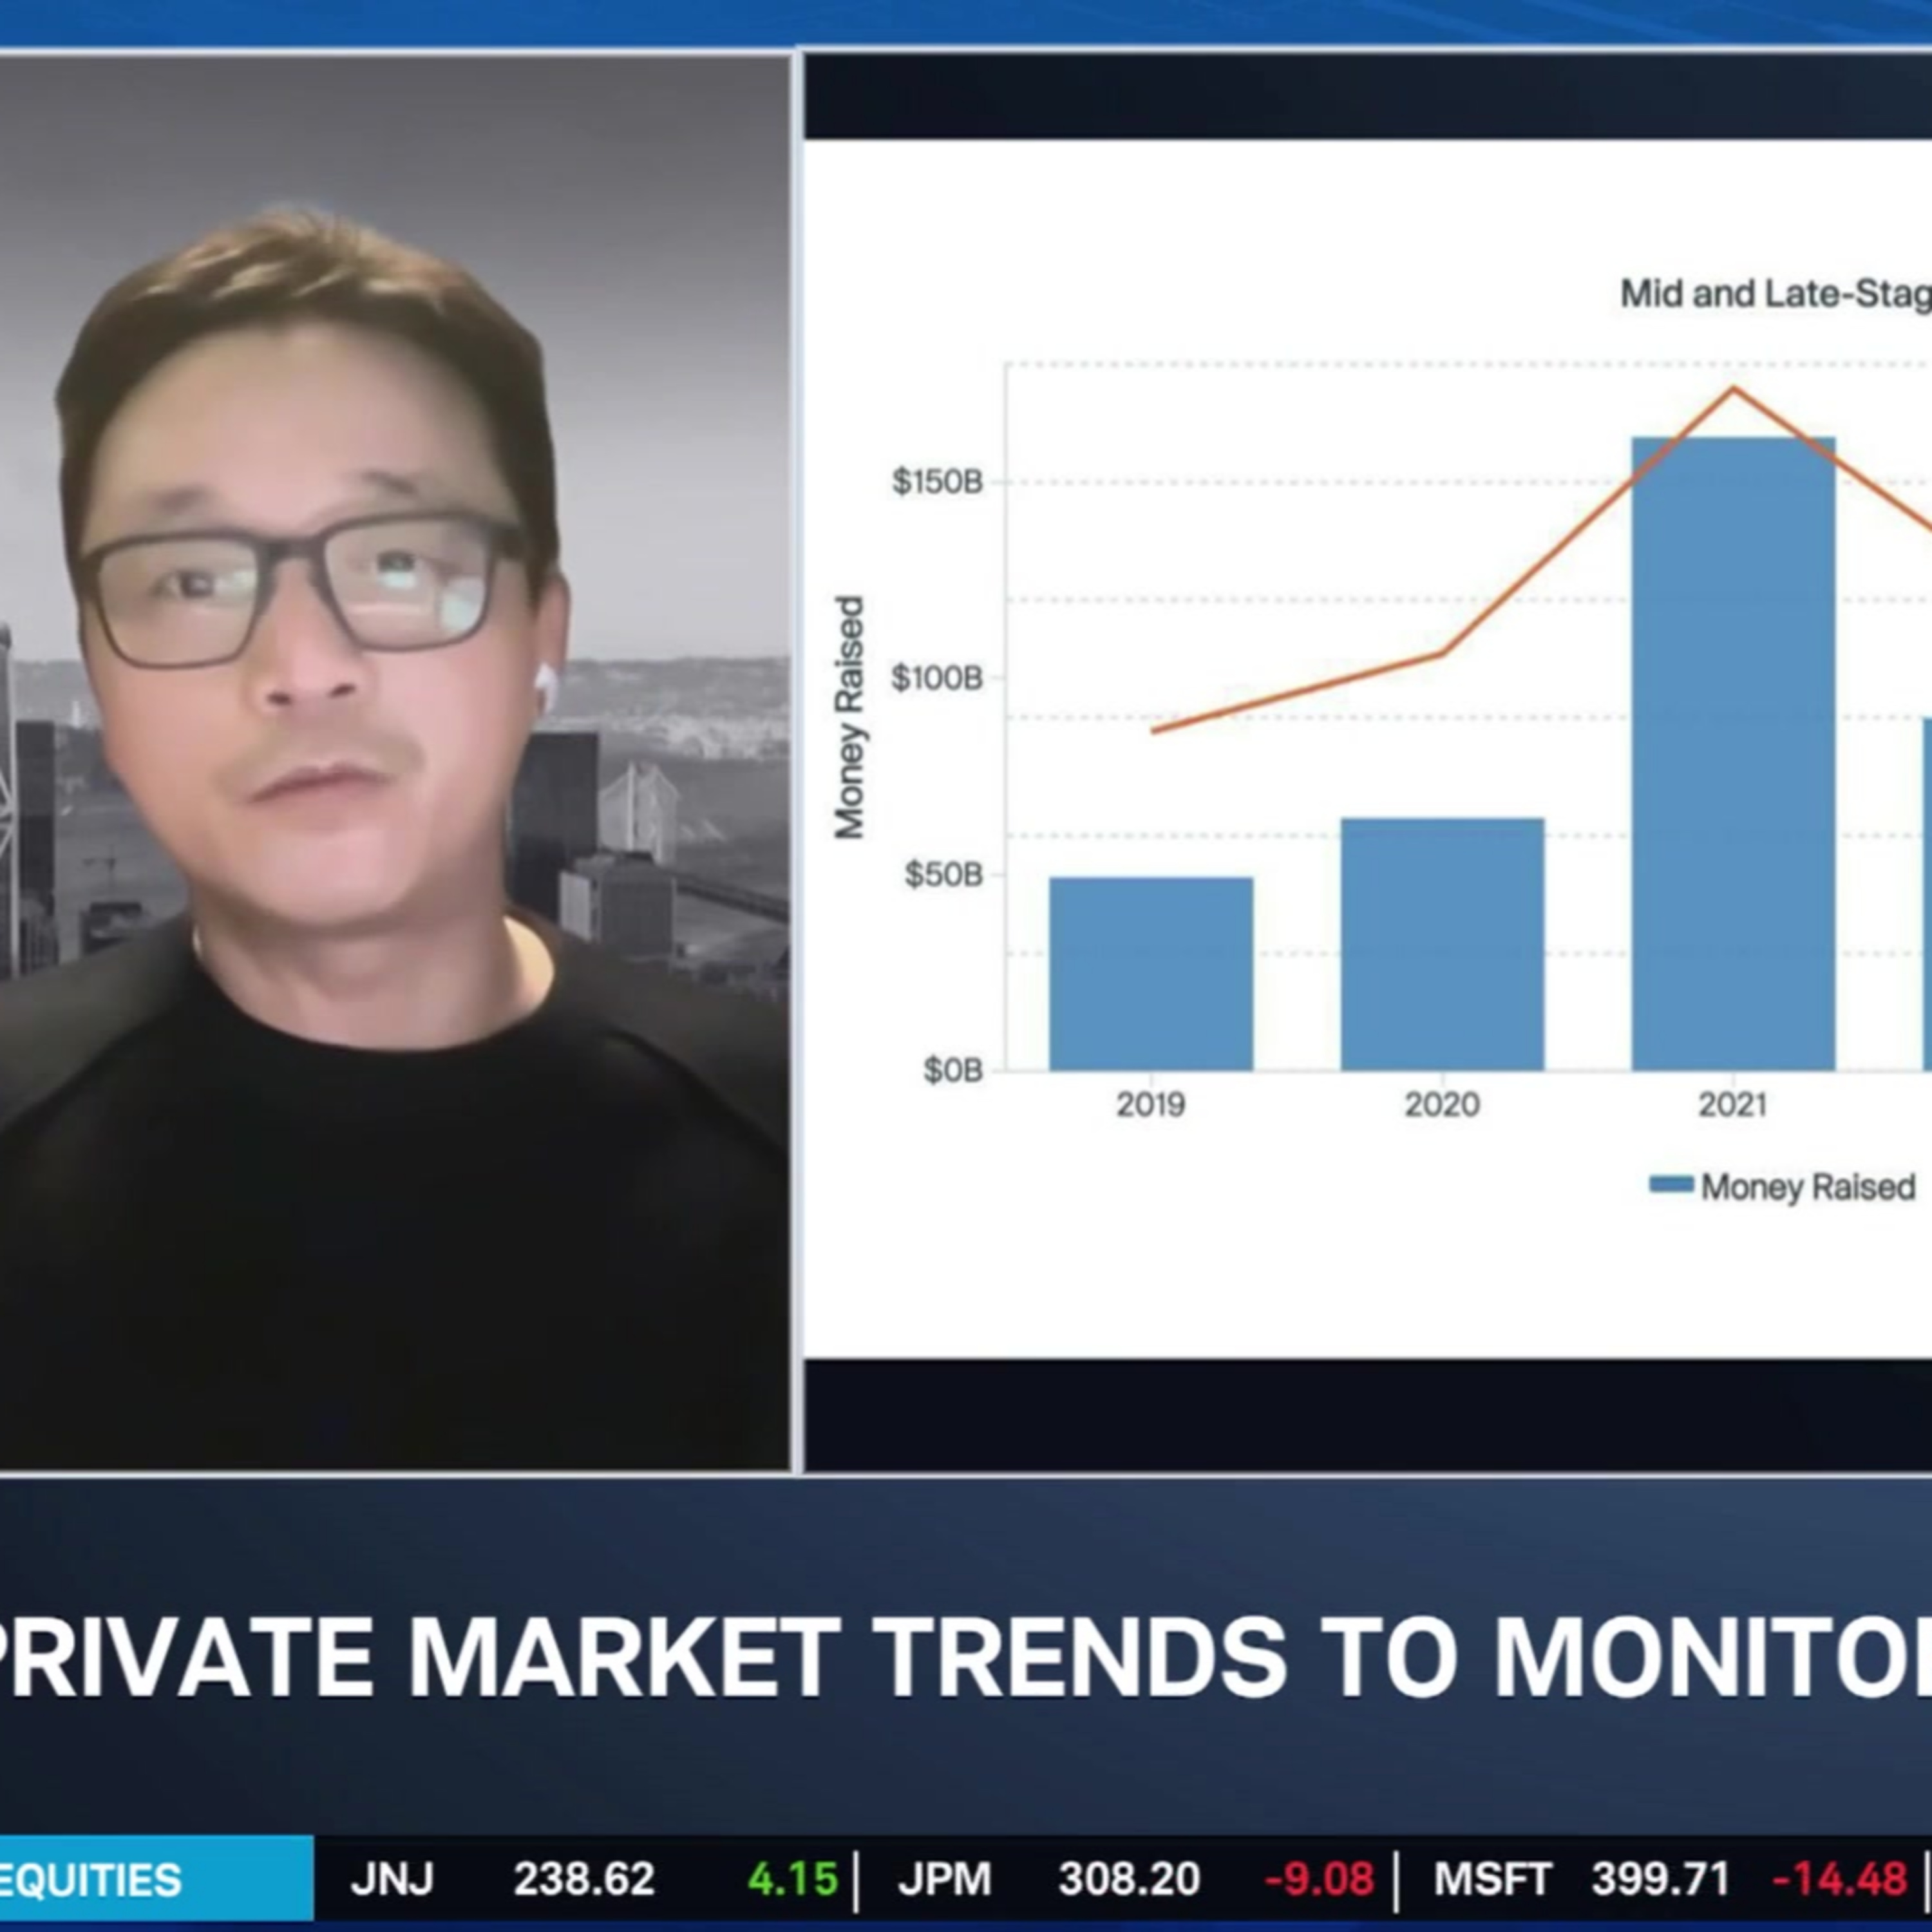Open the MSFT ticker symbol
The height and width of the screenshot is (1932, 1932).
(x=1493, y=1880)
